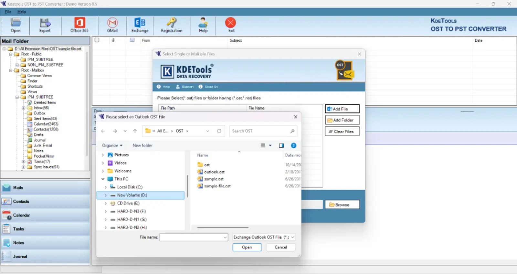Go up one folder level in file dialog
This screenshot has height=274, width=517.
(135, 131)
